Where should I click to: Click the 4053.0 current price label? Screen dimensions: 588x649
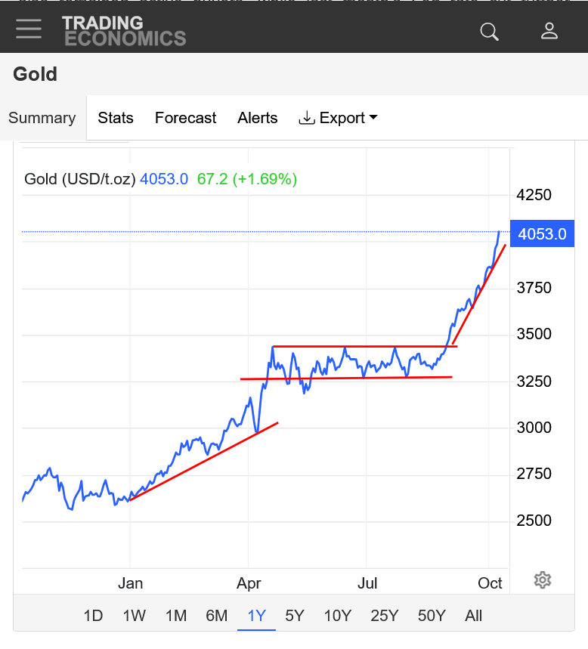542,234
